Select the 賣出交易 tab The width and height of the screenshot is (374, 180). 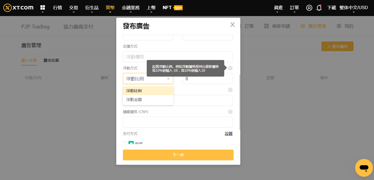coord(51,60)
